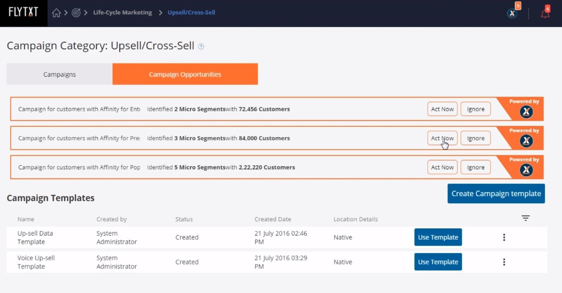
Task: Click the home icon in breadcrumb
Action: coord(56,13)
